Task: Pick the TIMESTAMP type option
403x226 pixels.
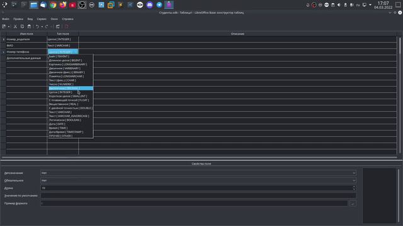Action: click(x=71, y=132)
